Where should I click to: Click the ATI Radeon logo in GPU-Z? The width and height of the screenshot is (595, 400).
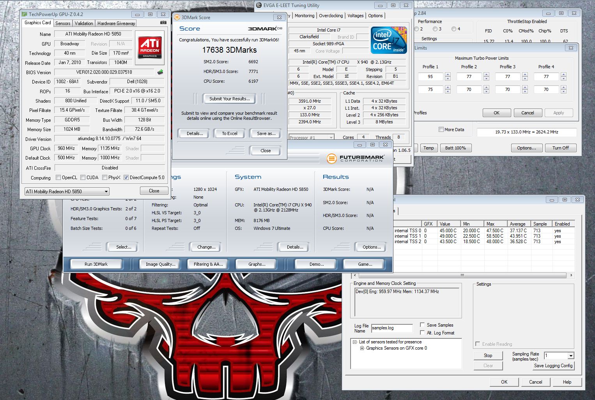[x=150, y=48]
